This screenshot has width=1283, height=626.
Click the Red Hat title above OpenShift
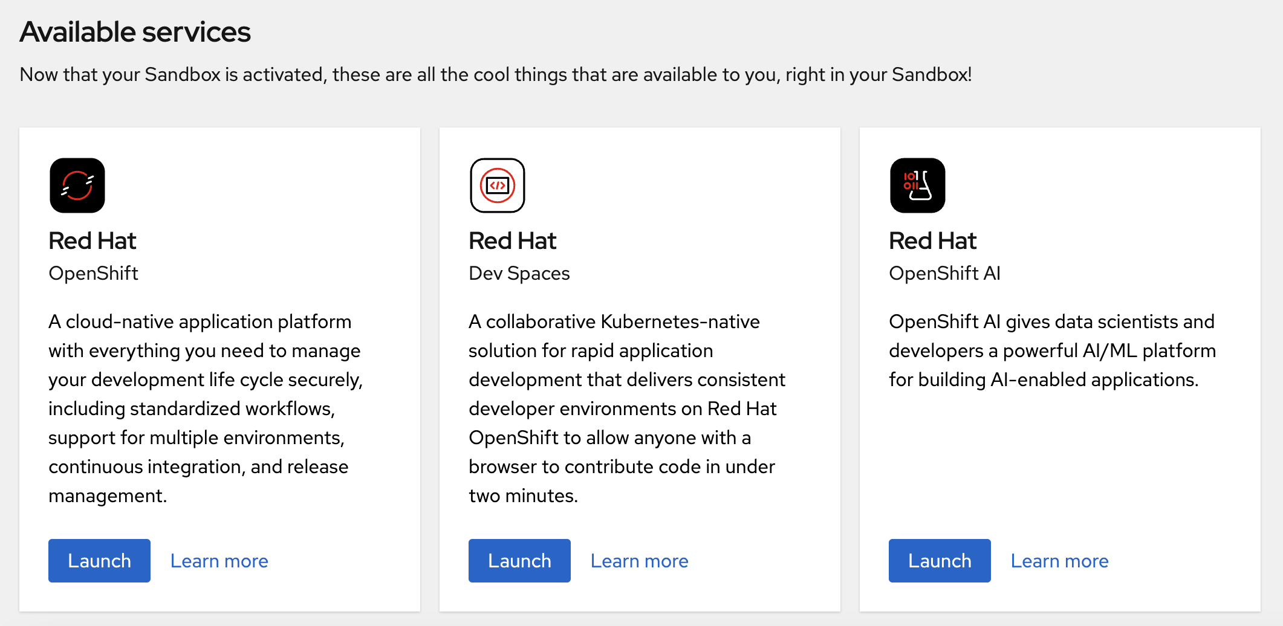click(93, 240)
